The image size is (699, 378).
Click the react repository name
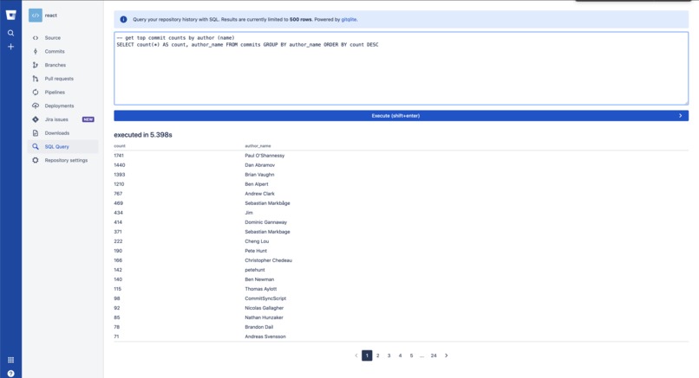51,15
